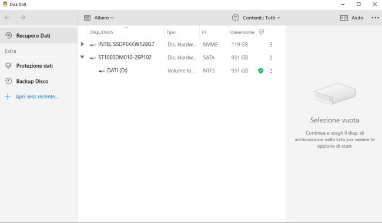Viewport: 382px width, 223px height.
Task: Collapse the ST1000DM010-2EP102 disk
Action: 82,57
